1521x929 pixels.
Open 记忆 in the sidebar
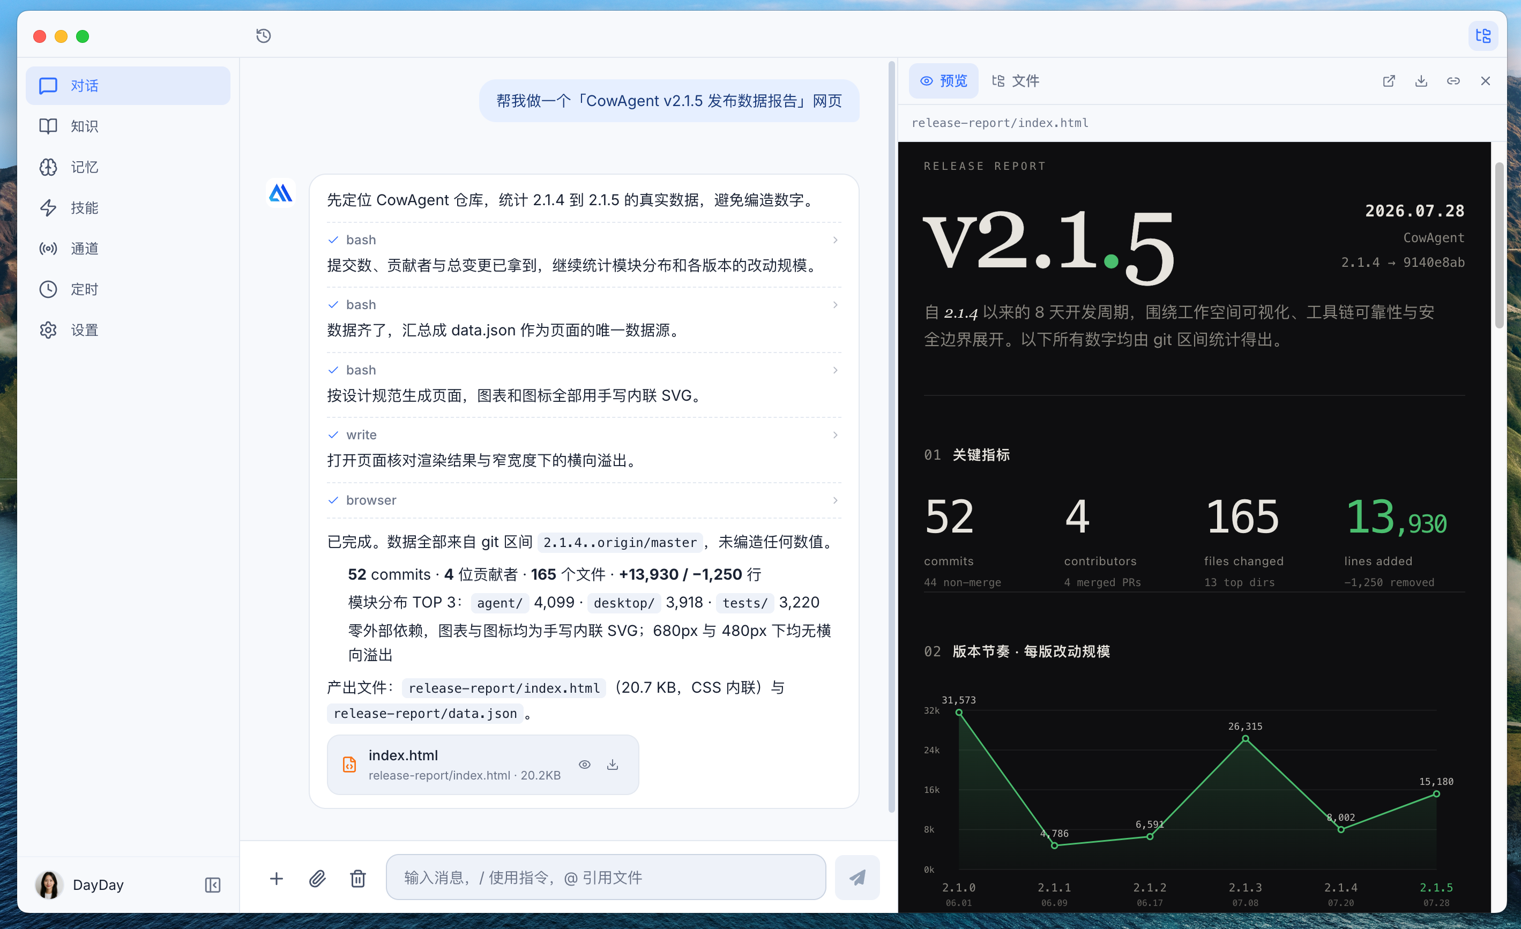[128, 167]
